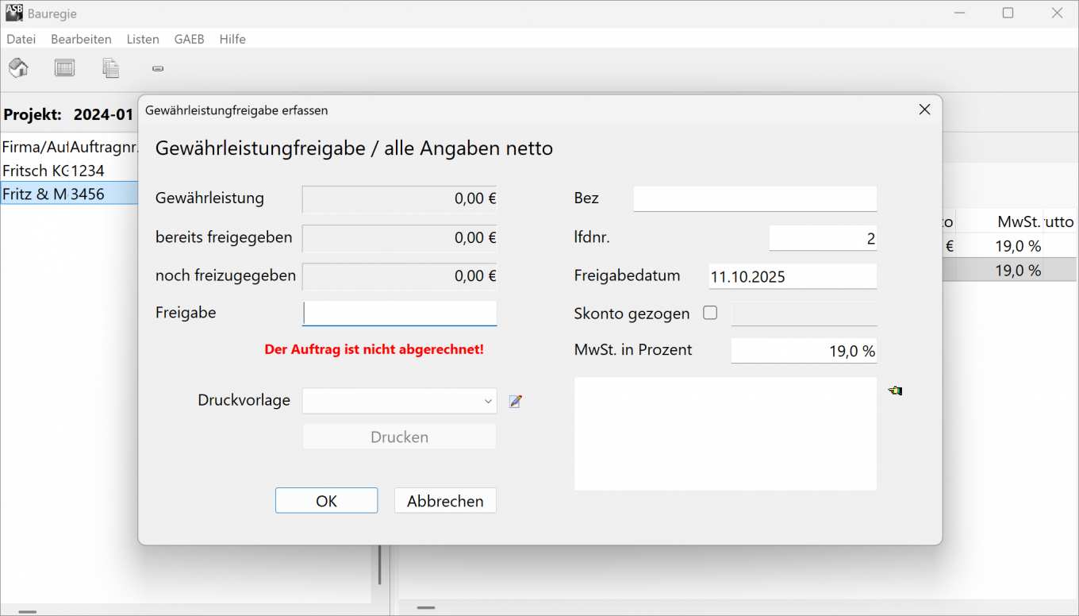Image resolution: width=1079 pixels, height=616 pixels.
Task: Open the GAEB menu
Action: 189,39
